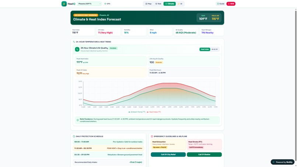
Task: Select the Heat Index chart toggle
Action: (x=205, y=49)
